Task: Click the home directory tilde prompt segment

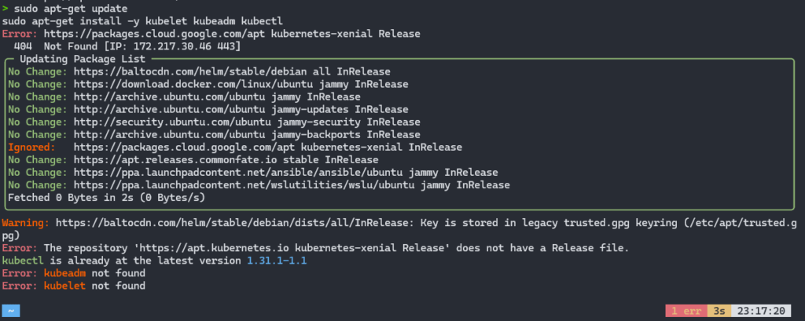Action: click(x=11, y=311)
